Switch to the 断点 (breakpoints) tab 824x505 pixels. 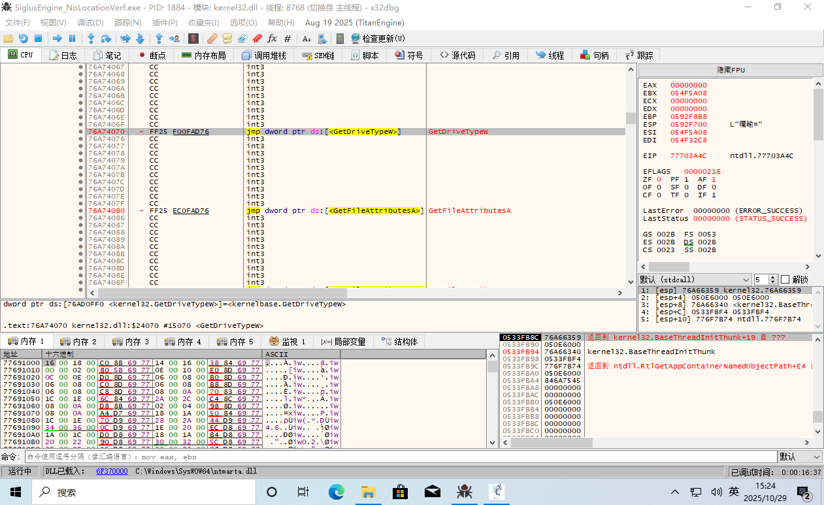[151, 56]
